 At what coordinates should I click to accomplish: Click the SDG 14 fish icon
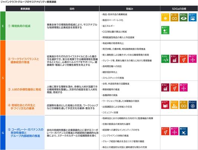[x=192, y=17]
